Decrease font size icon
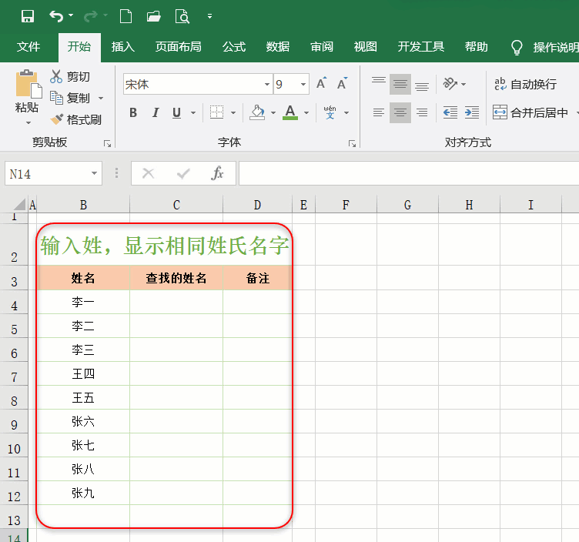 [x=343, y=83]
